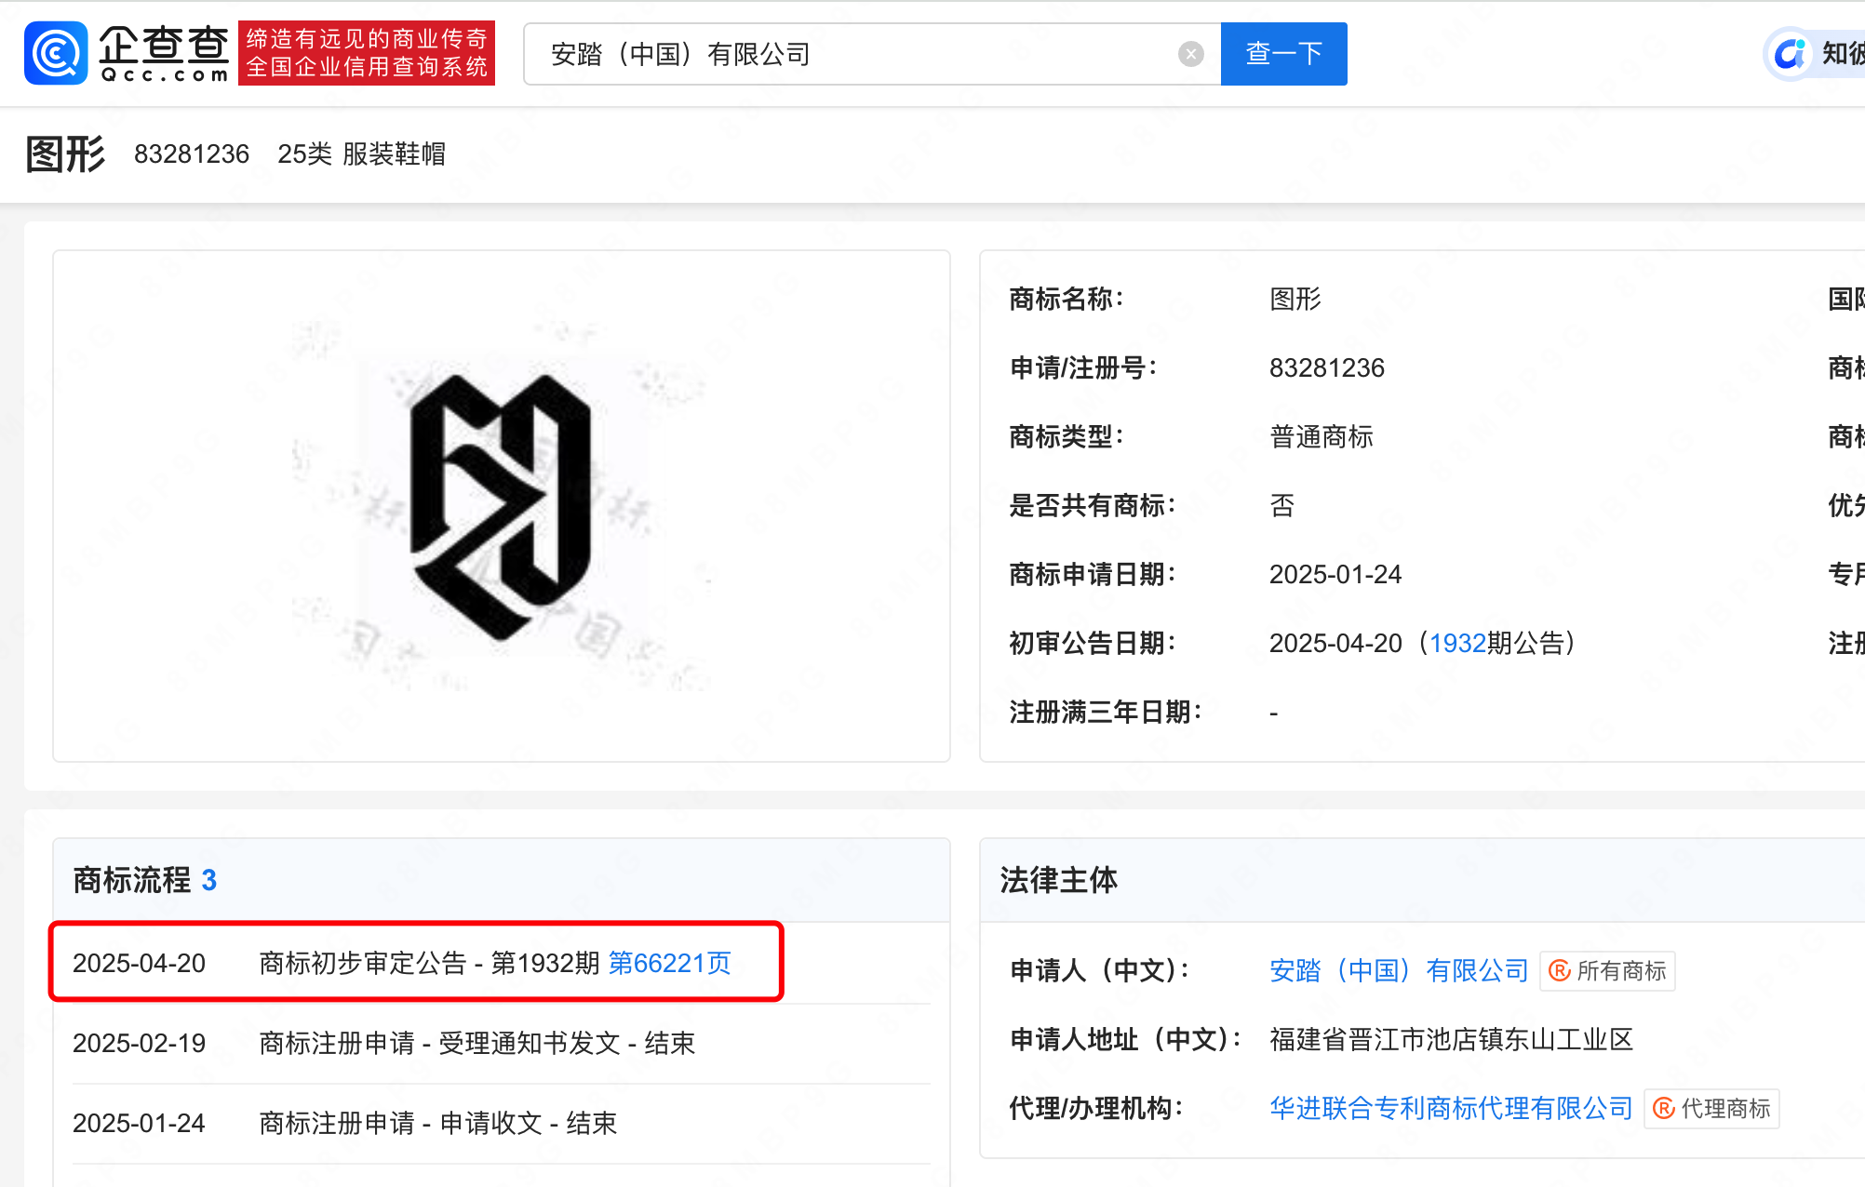
Task: Select the address 福建省晋江市池店镇东山工业区
Action: tap(1451, 1039)
